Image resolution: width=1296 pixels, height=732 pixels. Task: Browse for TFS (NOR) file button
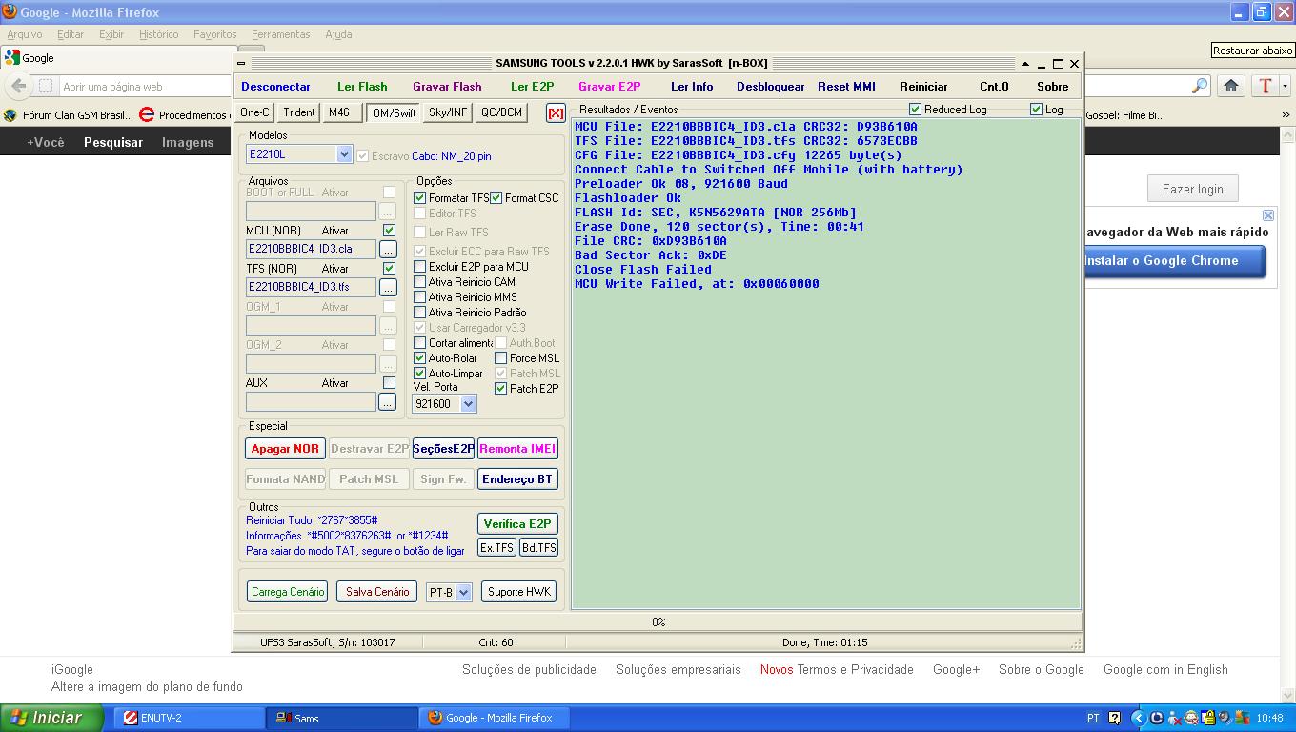pos(388,287)
